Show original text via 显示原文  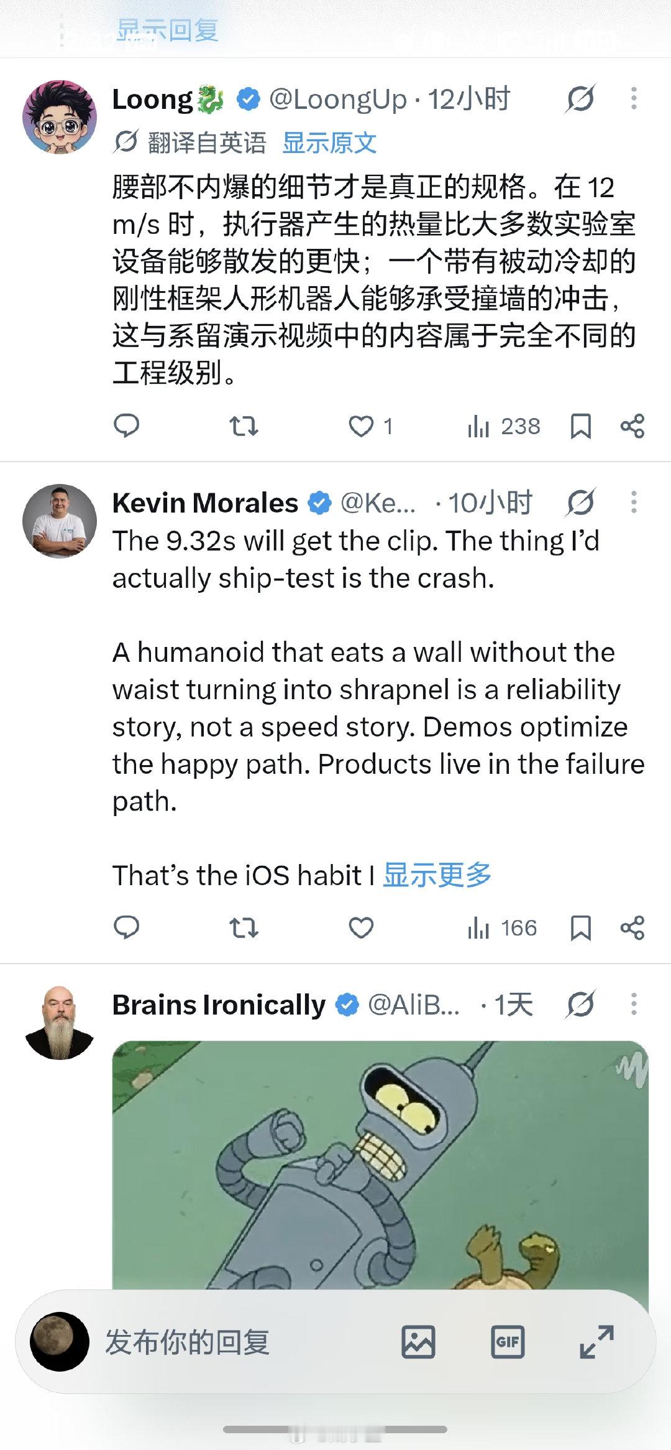329,142
